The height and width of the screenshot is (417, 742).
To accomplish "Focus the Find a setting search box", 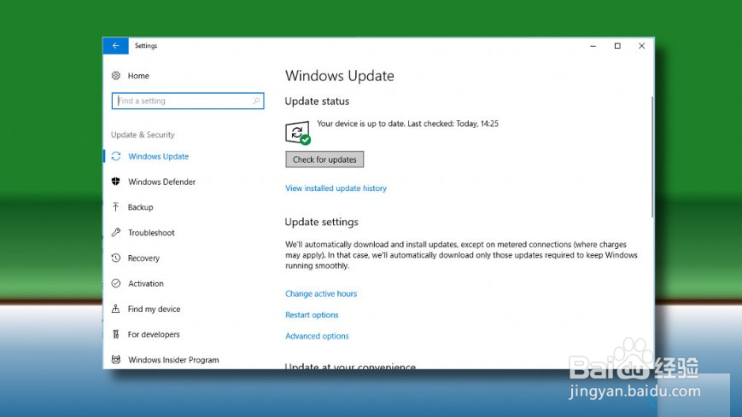I will point(188,101).
